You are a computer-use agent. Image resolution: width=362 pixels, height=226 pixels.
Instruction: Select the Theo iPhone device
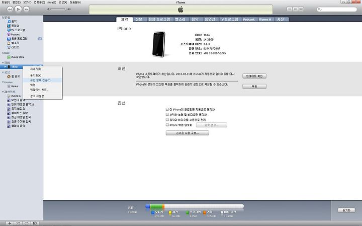[x=13, y=67]
